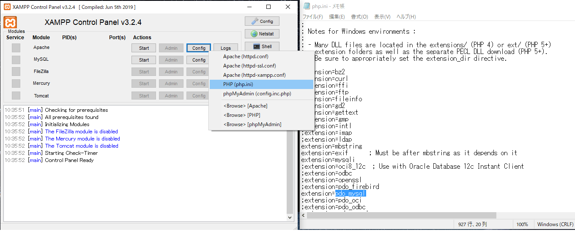Click the disabled Mercury Start button
Image resolution: width=575 pixels, height=232 pixels.
[144, 84]
